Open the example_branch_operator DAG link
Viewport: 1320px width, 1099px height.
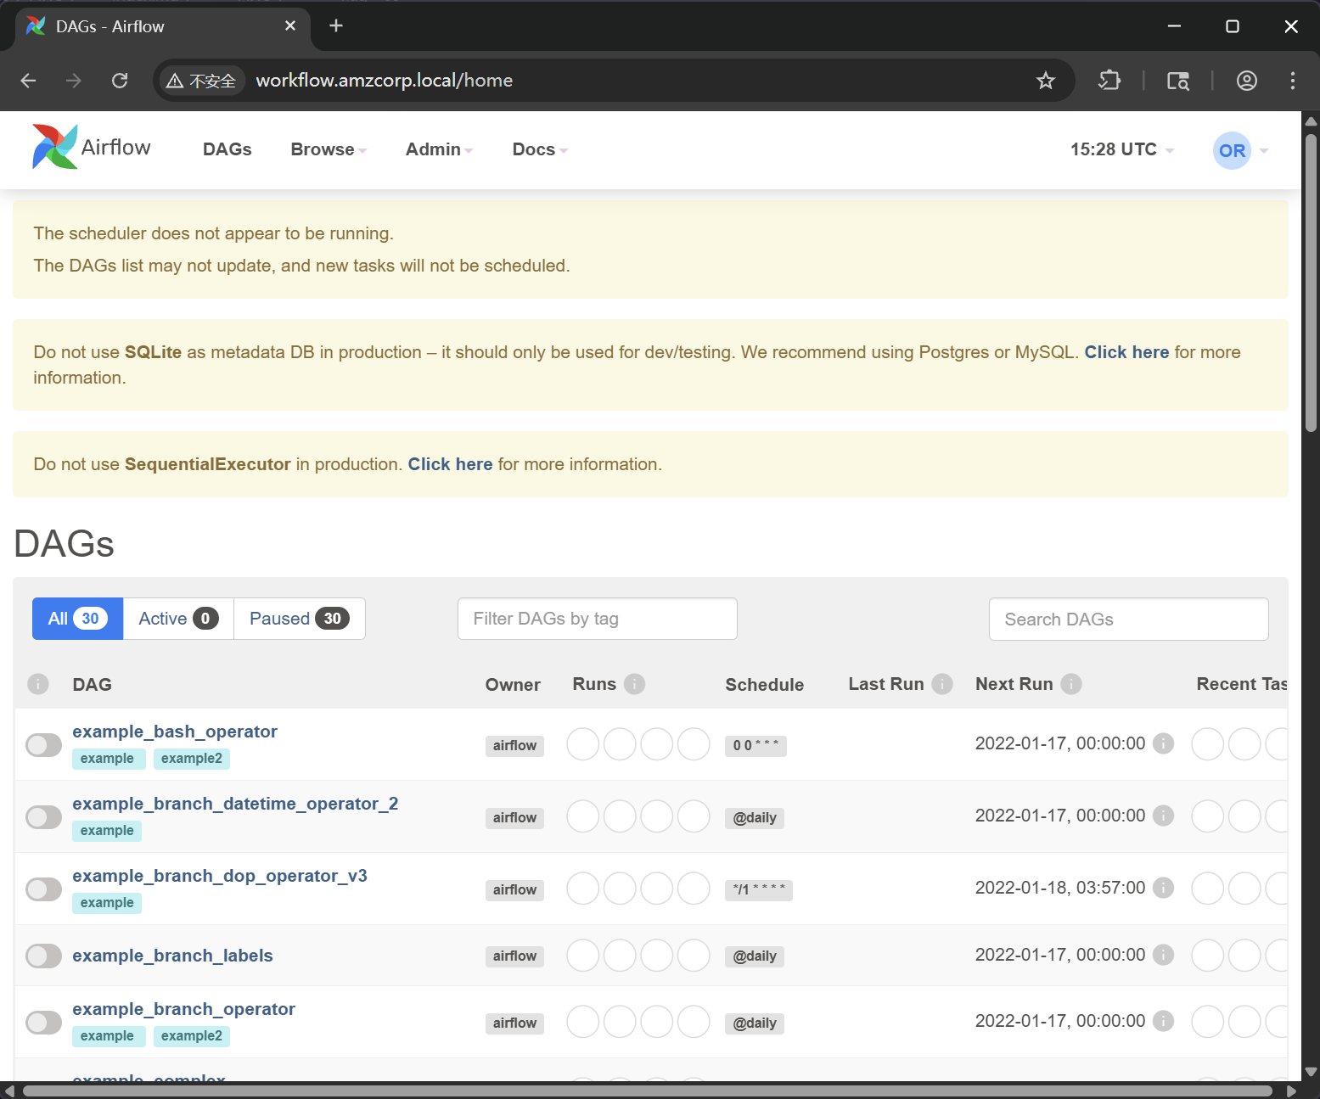click(183, 1009)
